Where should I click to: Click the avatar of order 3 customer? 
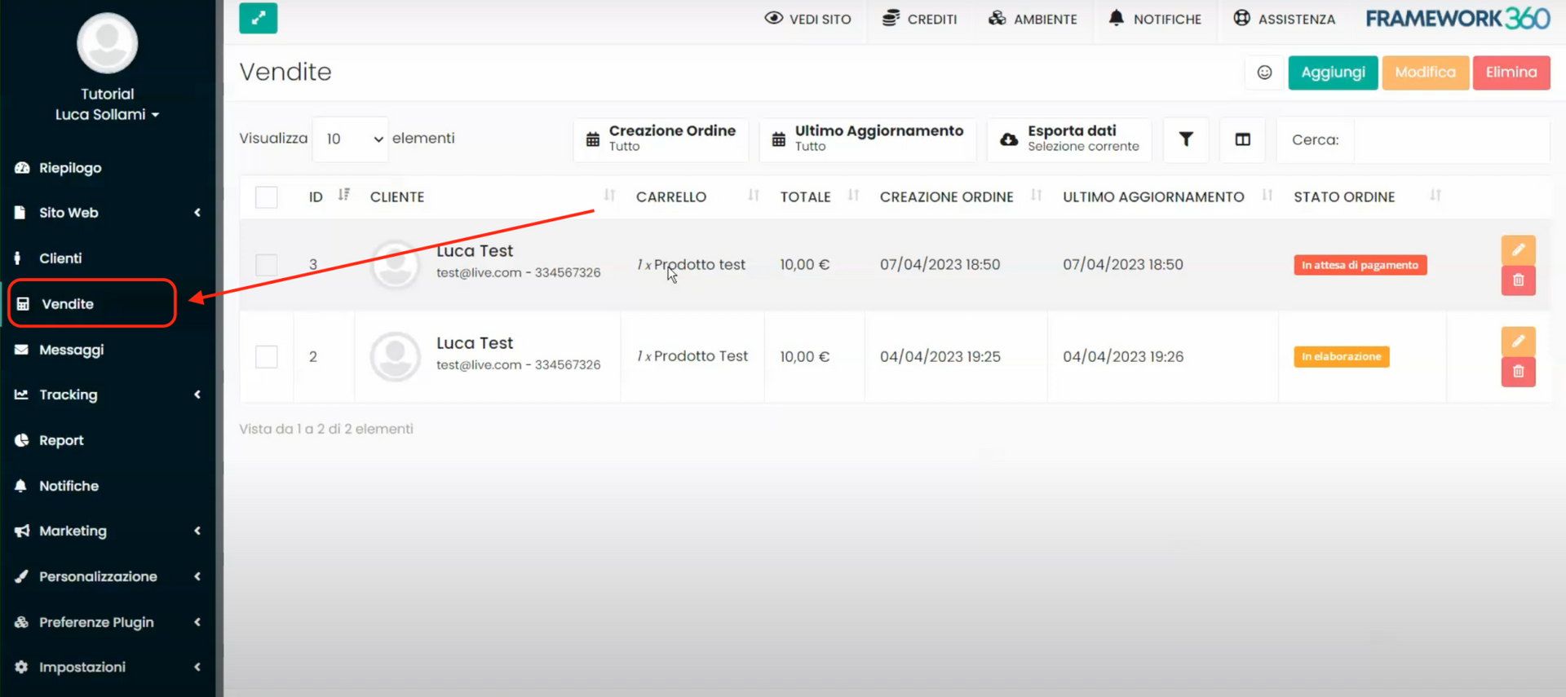(396, 264)
